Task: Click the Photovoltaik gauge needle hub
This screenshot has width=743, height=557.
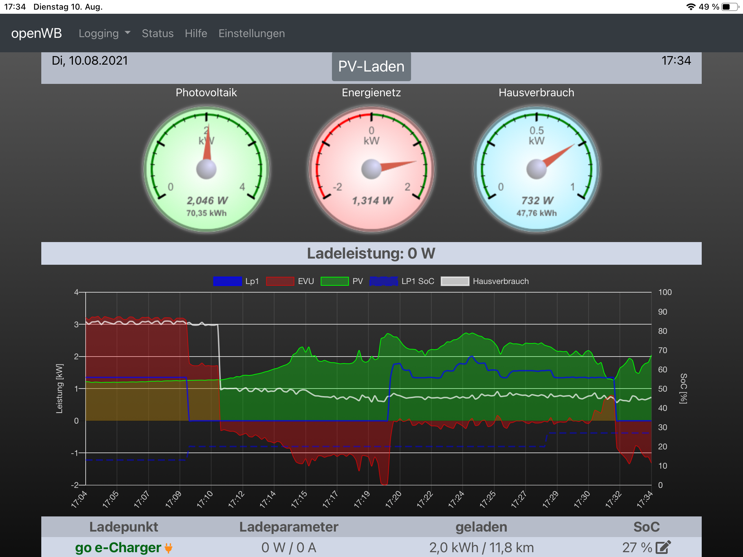Action: pyautogui.click(x=206, y=169)
